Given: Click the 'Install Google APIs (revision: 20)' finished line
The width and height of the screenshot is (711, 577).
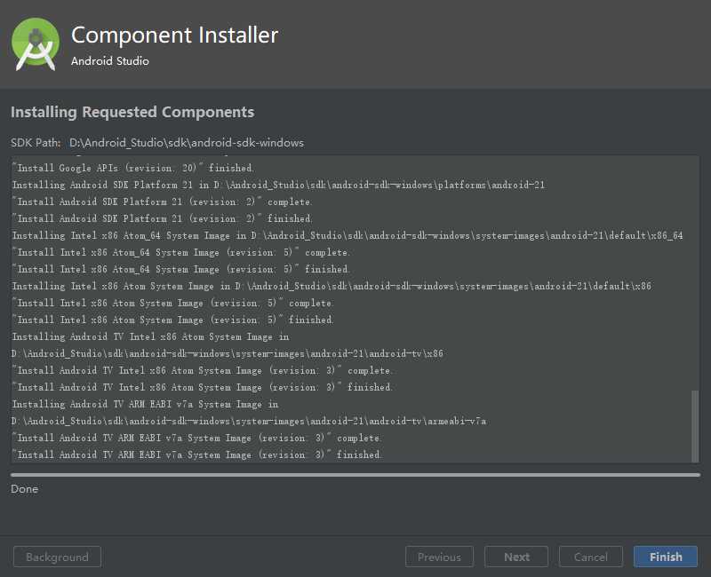Looking at the screenshot, I should [x=133, y=168].
